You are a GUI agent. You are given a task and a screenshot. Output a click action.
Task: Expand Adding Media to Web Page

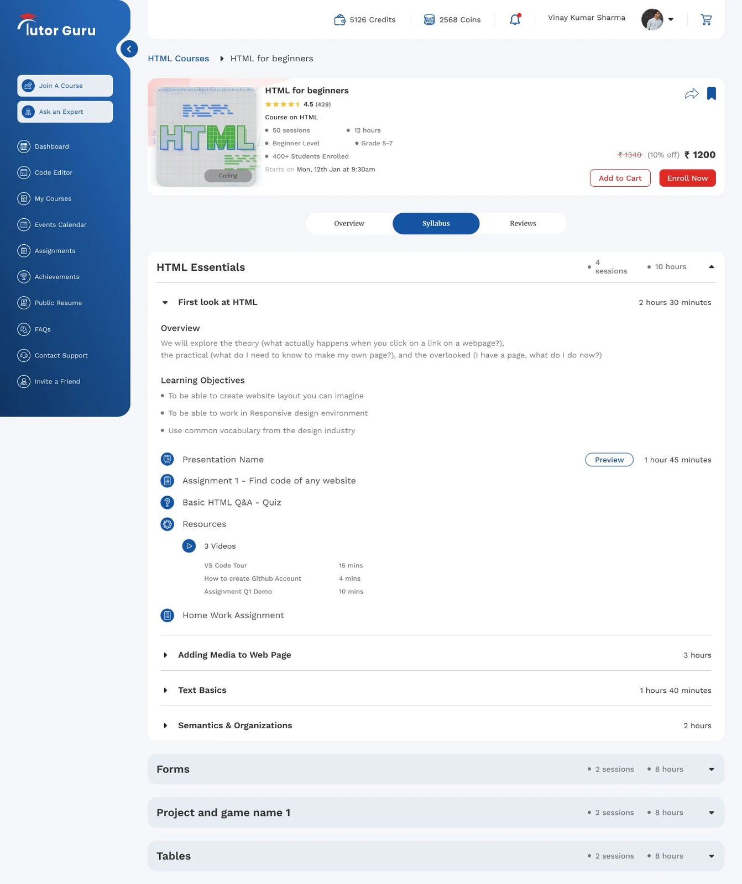point(165,655)
